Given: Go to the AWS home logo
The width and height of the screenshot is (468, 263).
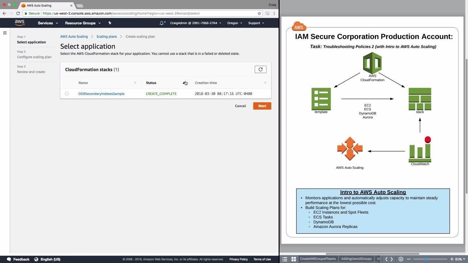Looking at the screenshot, I should point(20,23).
